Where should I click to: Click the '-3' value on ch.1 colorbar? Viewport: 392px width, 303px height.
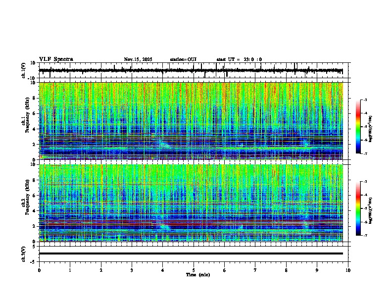tap(365, 100)
